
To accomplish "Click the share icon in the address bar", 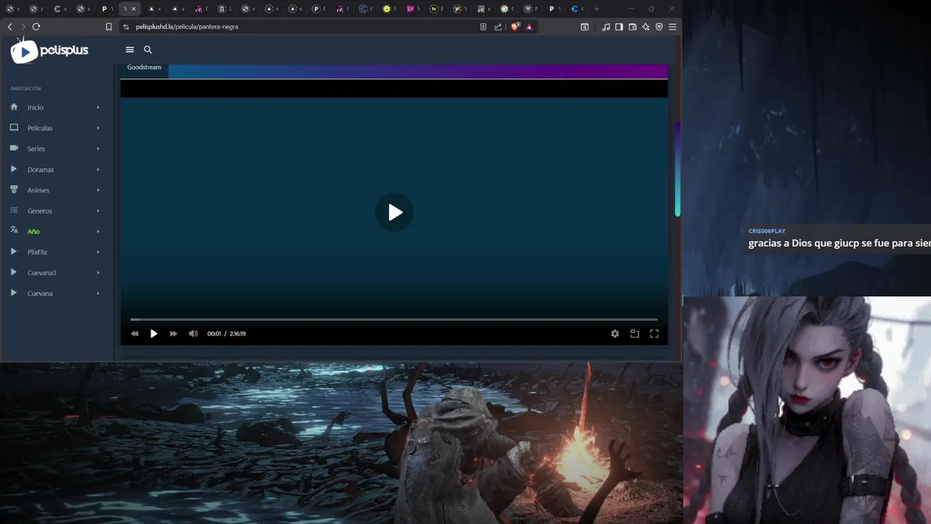I will pos(498,27).
